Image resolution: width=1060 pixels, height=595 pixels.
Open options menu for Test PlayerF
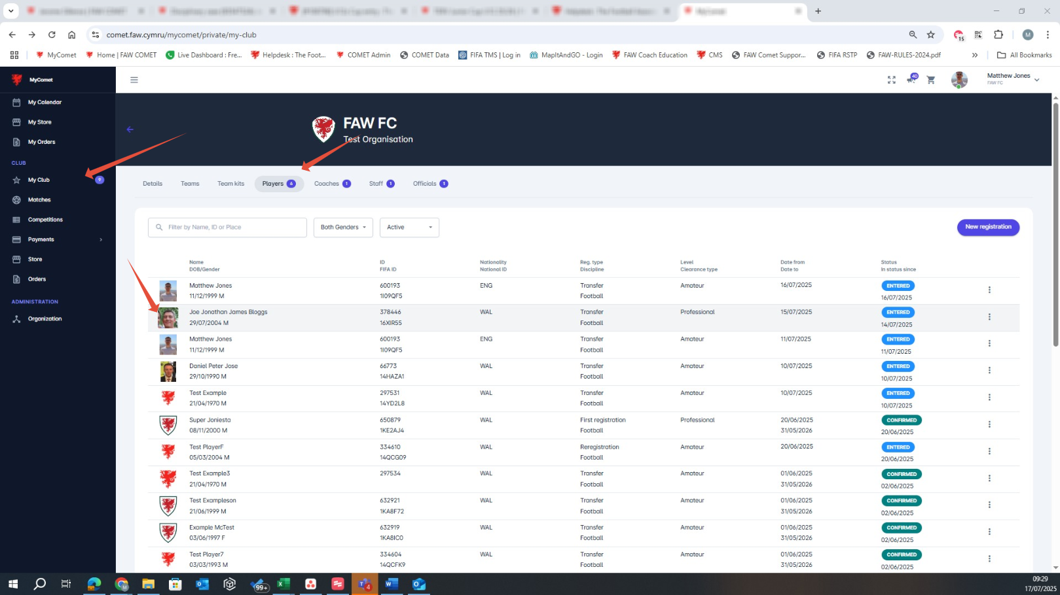[989, 452]
